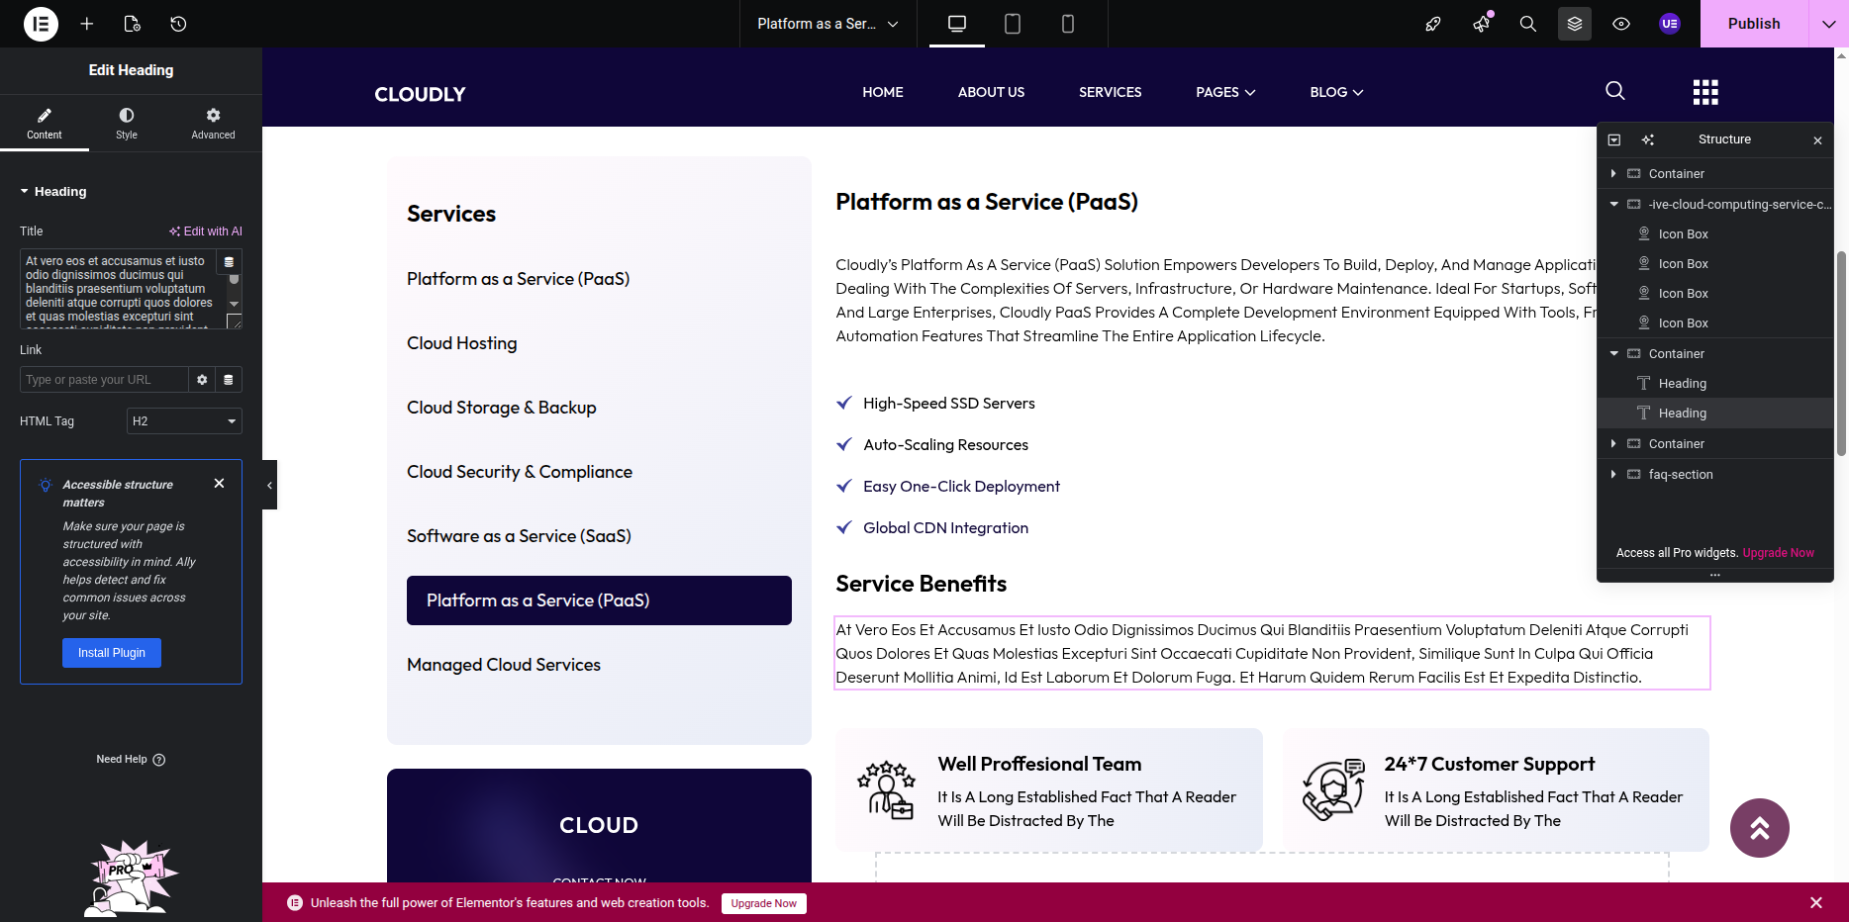1849x922 pixels.
Task: Open What's New notifications icon
Action: [x=1482, y=24]
